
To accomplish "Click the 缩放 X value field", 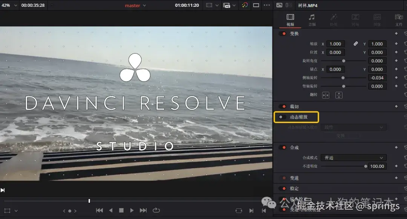I will click(336, 44).
